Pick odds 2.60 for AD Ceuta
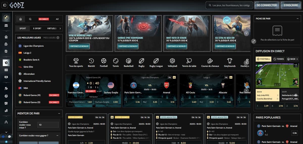This screenshot has height=144, width=303. (189, 102)
